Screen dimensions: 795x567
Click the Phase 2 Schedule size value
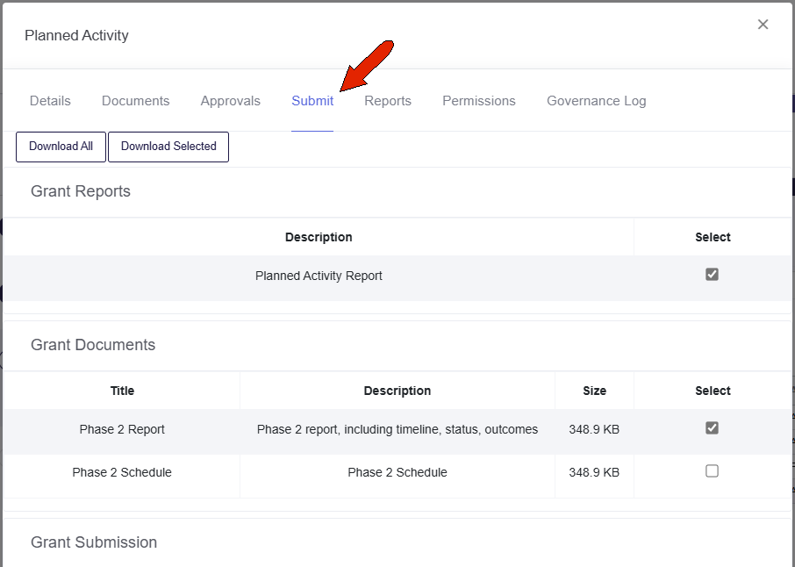[x=594, y=473]
